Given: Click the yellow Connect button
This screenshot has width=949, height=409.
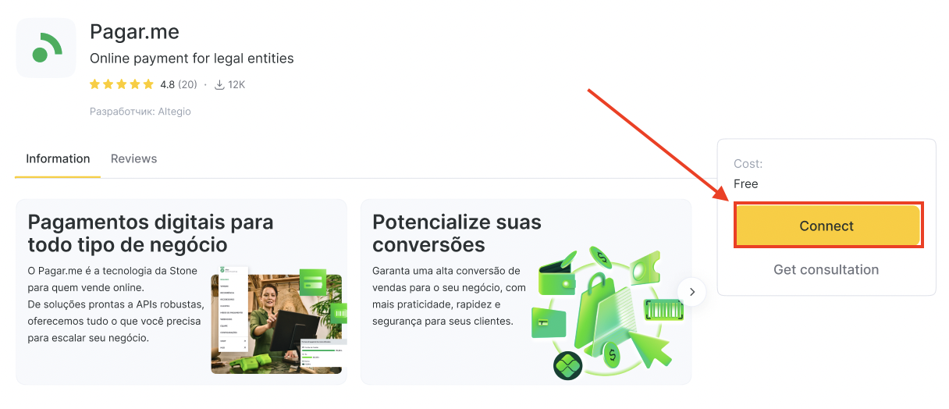Looking at the screenshot, I should point(827,226).
